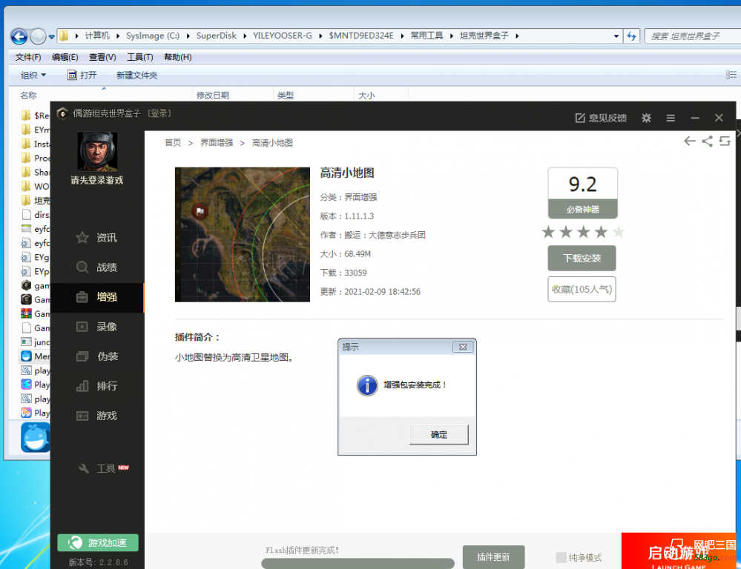Click the blue whale app icon in Explorer
Viewport: 741px width, 569px height.
click(36, 437)
